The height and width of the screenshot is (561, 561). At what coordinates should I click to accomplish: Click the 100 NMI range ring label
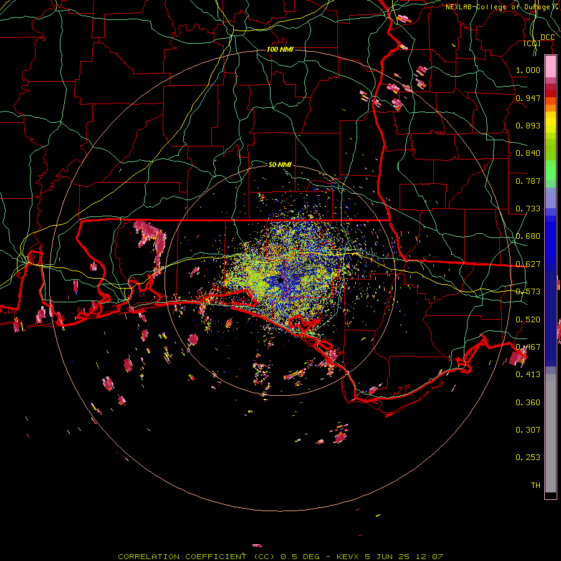click(280, 49)
